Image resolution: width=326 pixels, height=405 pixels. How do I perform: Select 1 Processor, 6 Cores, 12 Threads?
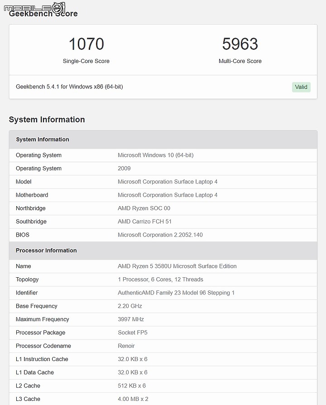tap(161, 280)
